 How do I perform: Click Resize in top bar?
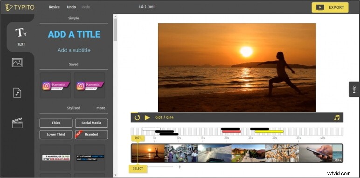54,7
